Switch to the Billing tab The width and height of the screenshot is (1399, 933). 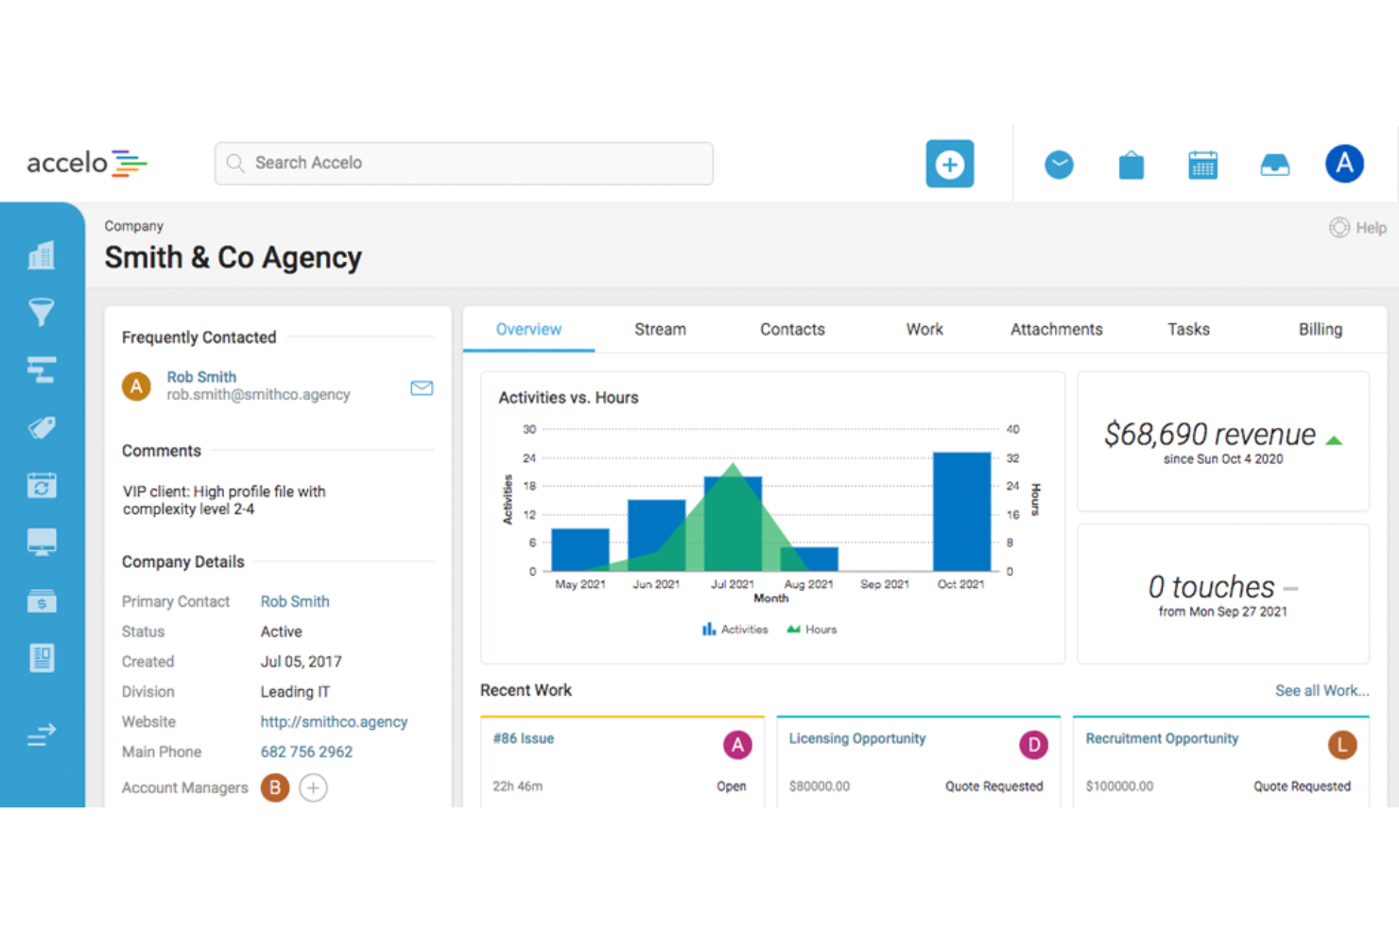click(x=1320, y=329)
